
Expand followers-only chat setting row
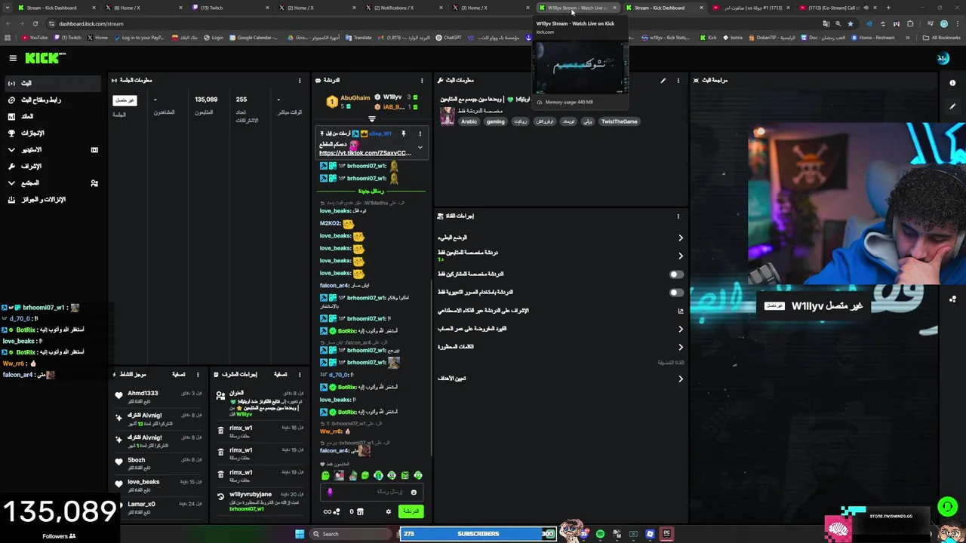pos(561,255)
